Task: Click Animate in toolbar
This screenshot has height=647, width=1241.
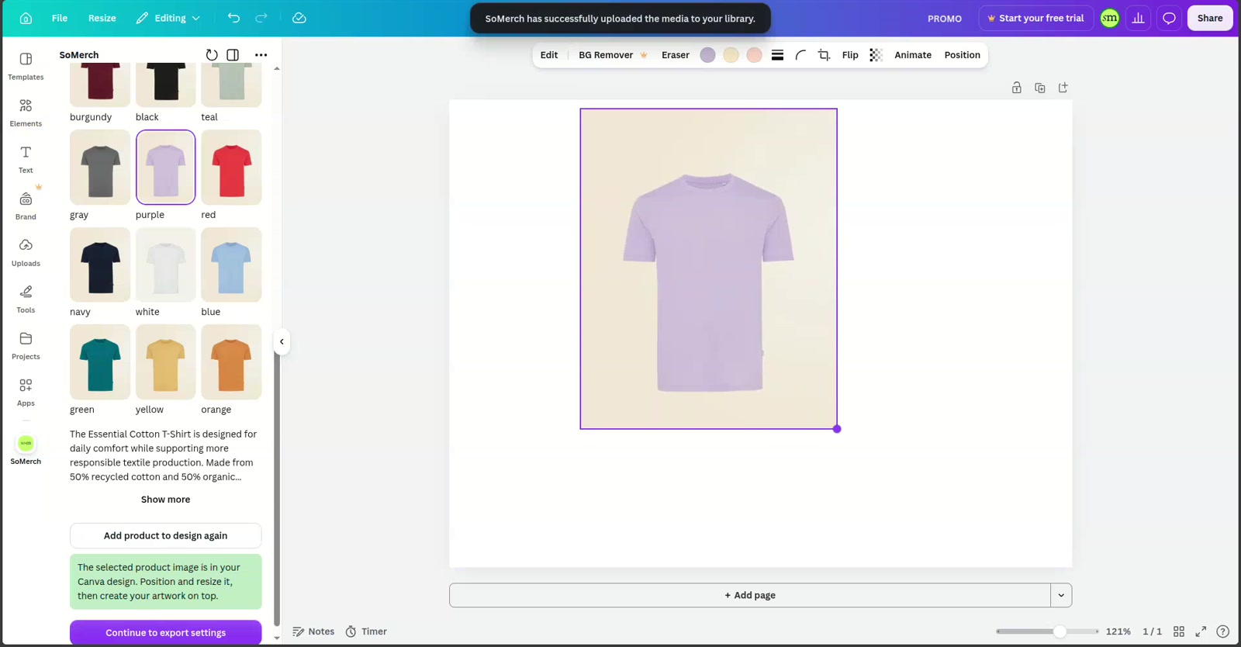Action: click(x=913, y=55)
